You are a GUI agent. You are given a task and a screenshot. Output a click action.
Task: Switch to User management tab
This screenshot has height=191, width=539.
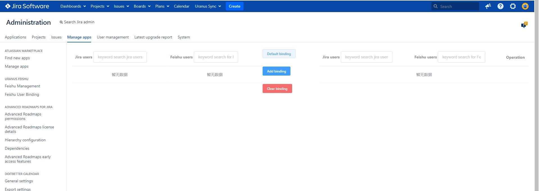pos(113,37)
